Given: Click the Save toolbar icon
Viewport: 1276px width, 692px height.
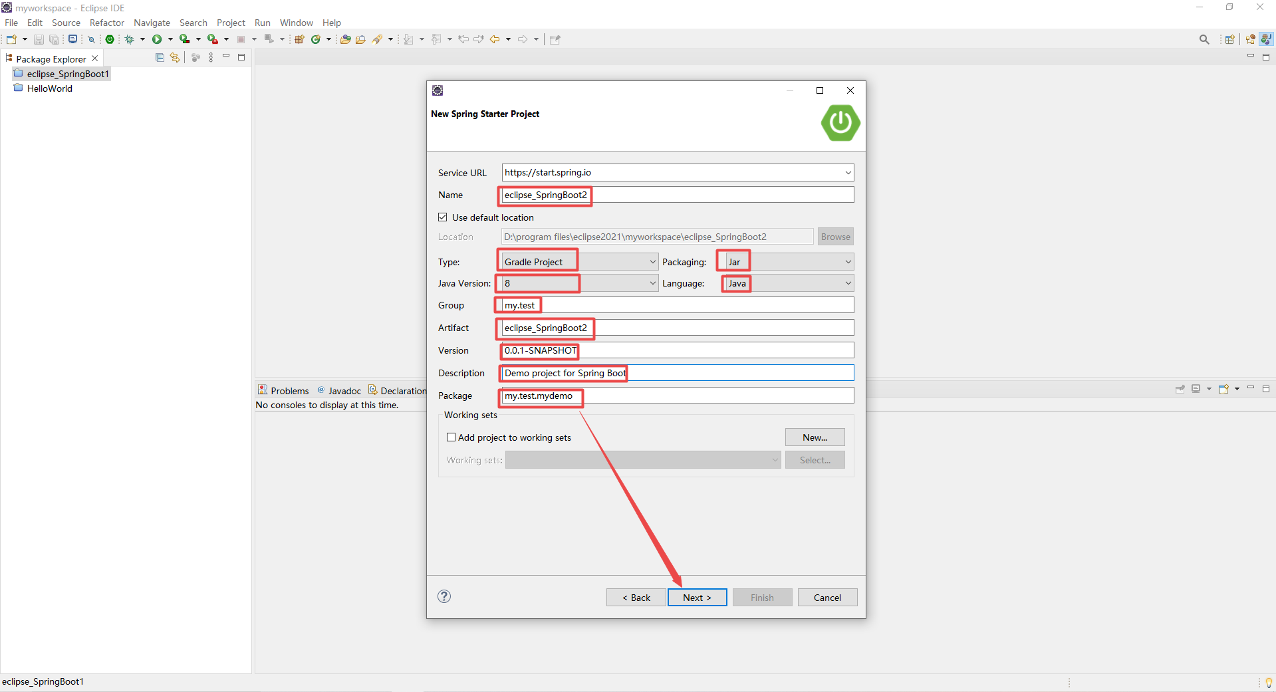Looking at the screenshot, I should pyautogui.click(x=39, y=39).
